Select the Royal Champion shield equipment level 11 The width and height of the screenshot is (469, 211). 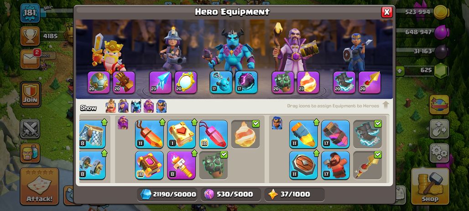pos(303,165)
